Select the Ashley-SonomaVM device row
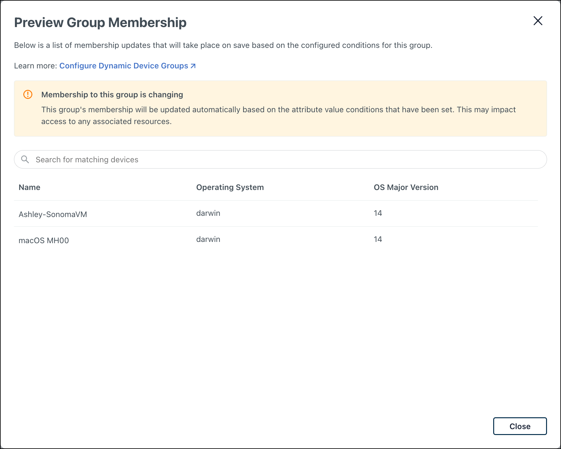This screenshot has height=449, width=561. click(x=53, y=214)
